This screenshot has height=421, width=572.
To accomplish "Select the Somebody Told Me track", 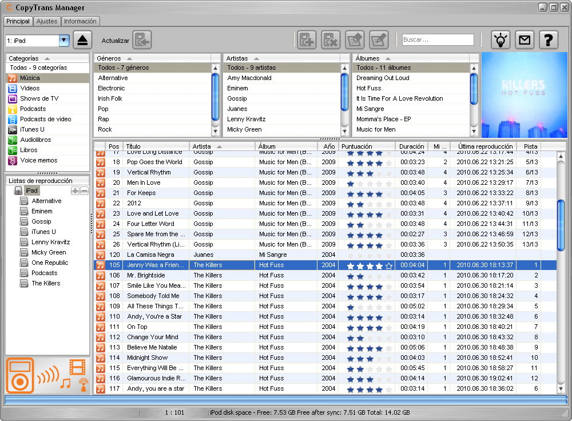I will 325,296.
